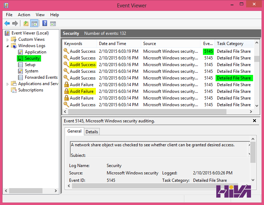Select Application log in the tree

click(35, 52)
